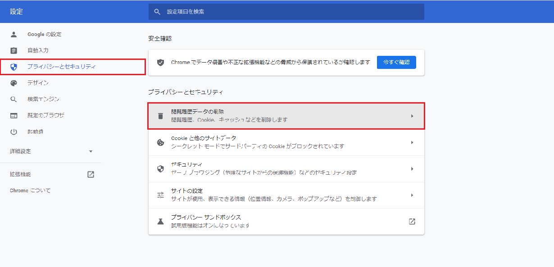Click the trash icon for 閲覧履歴データの削除
The width and height of the screenshot is (554, 267).
(160, 116)
